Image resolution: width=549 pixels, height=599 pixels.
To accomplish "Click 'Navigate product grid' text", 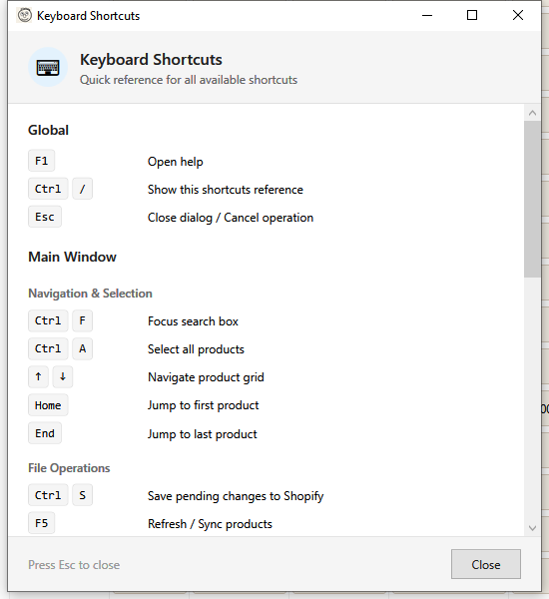I will tap(206, 377).
